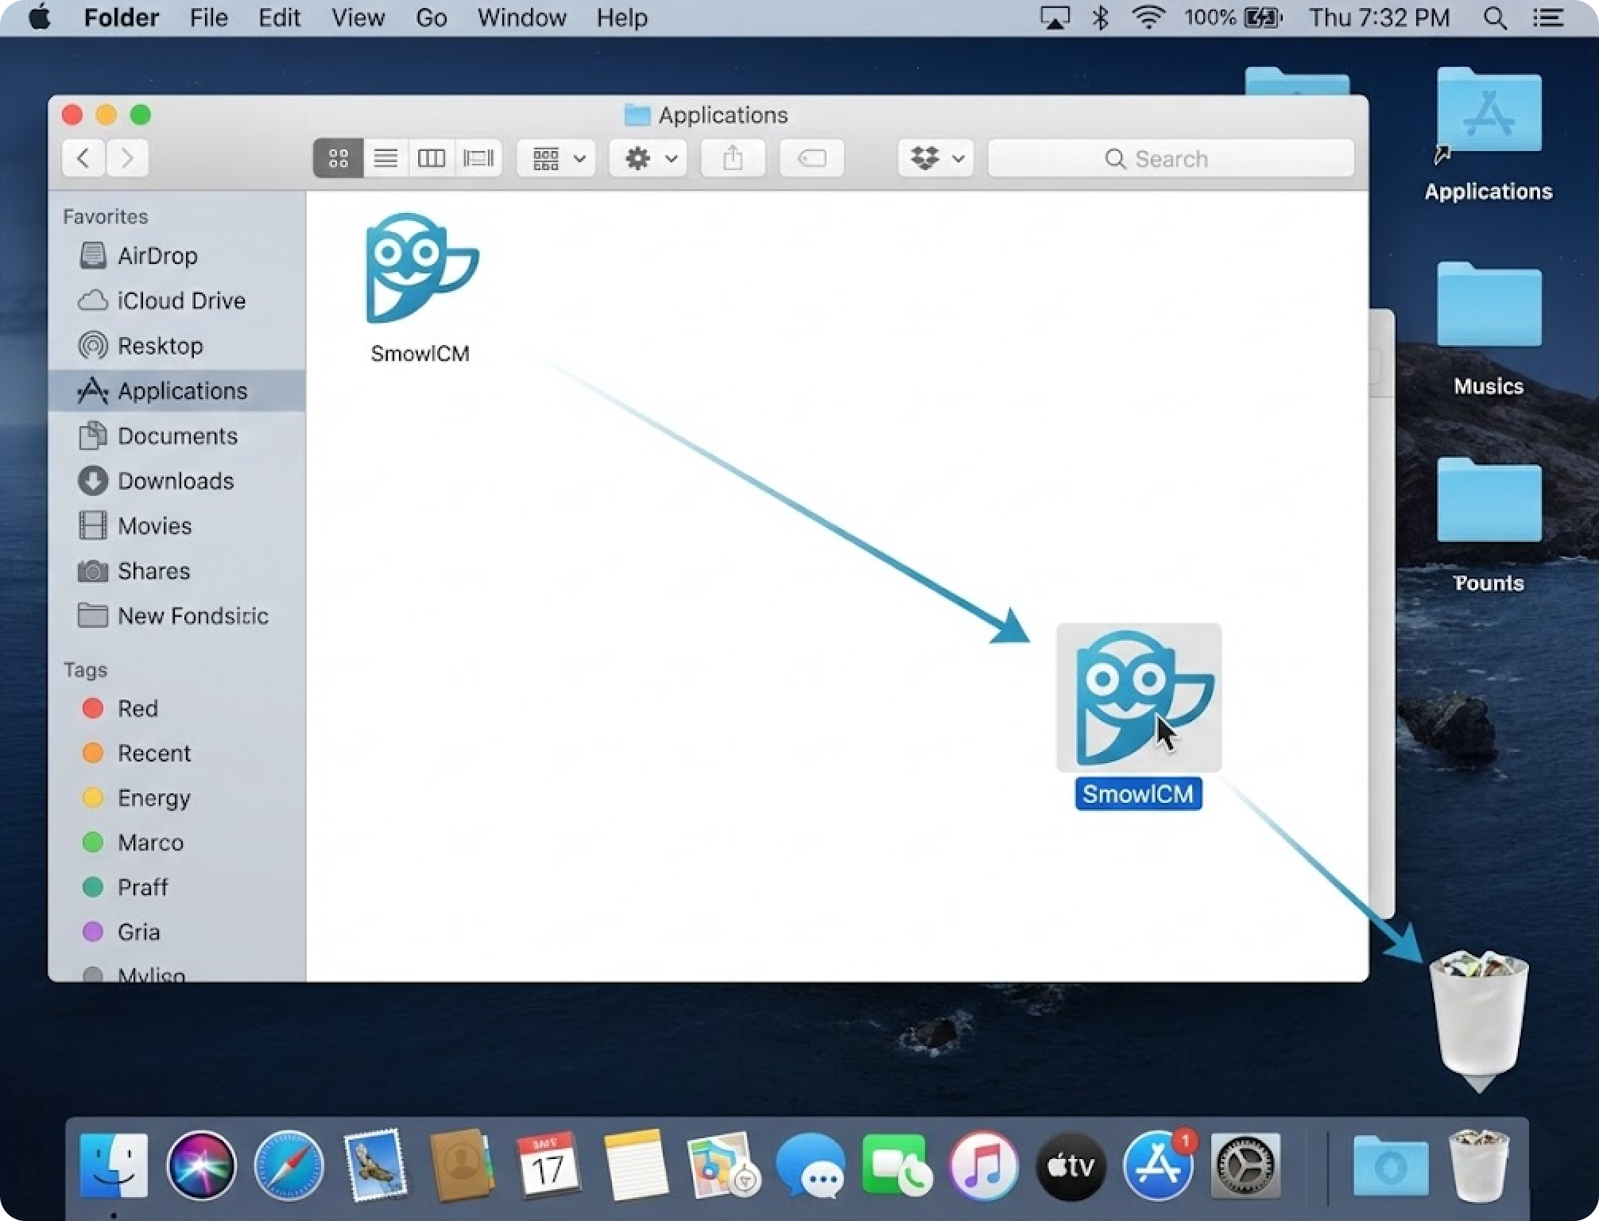Viewport: 1599px width, 1221px height.
Task: Launch App Store from the Dock
Action: tap(1158, 1165)
